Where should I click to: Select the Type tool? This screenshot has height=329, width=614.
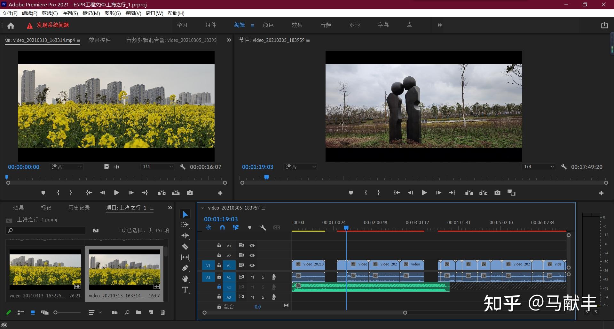(x=185, y=290)
